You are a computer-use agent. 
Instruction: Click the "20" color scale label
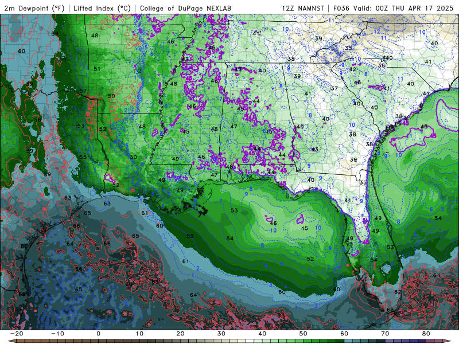(x=180, y=334)
